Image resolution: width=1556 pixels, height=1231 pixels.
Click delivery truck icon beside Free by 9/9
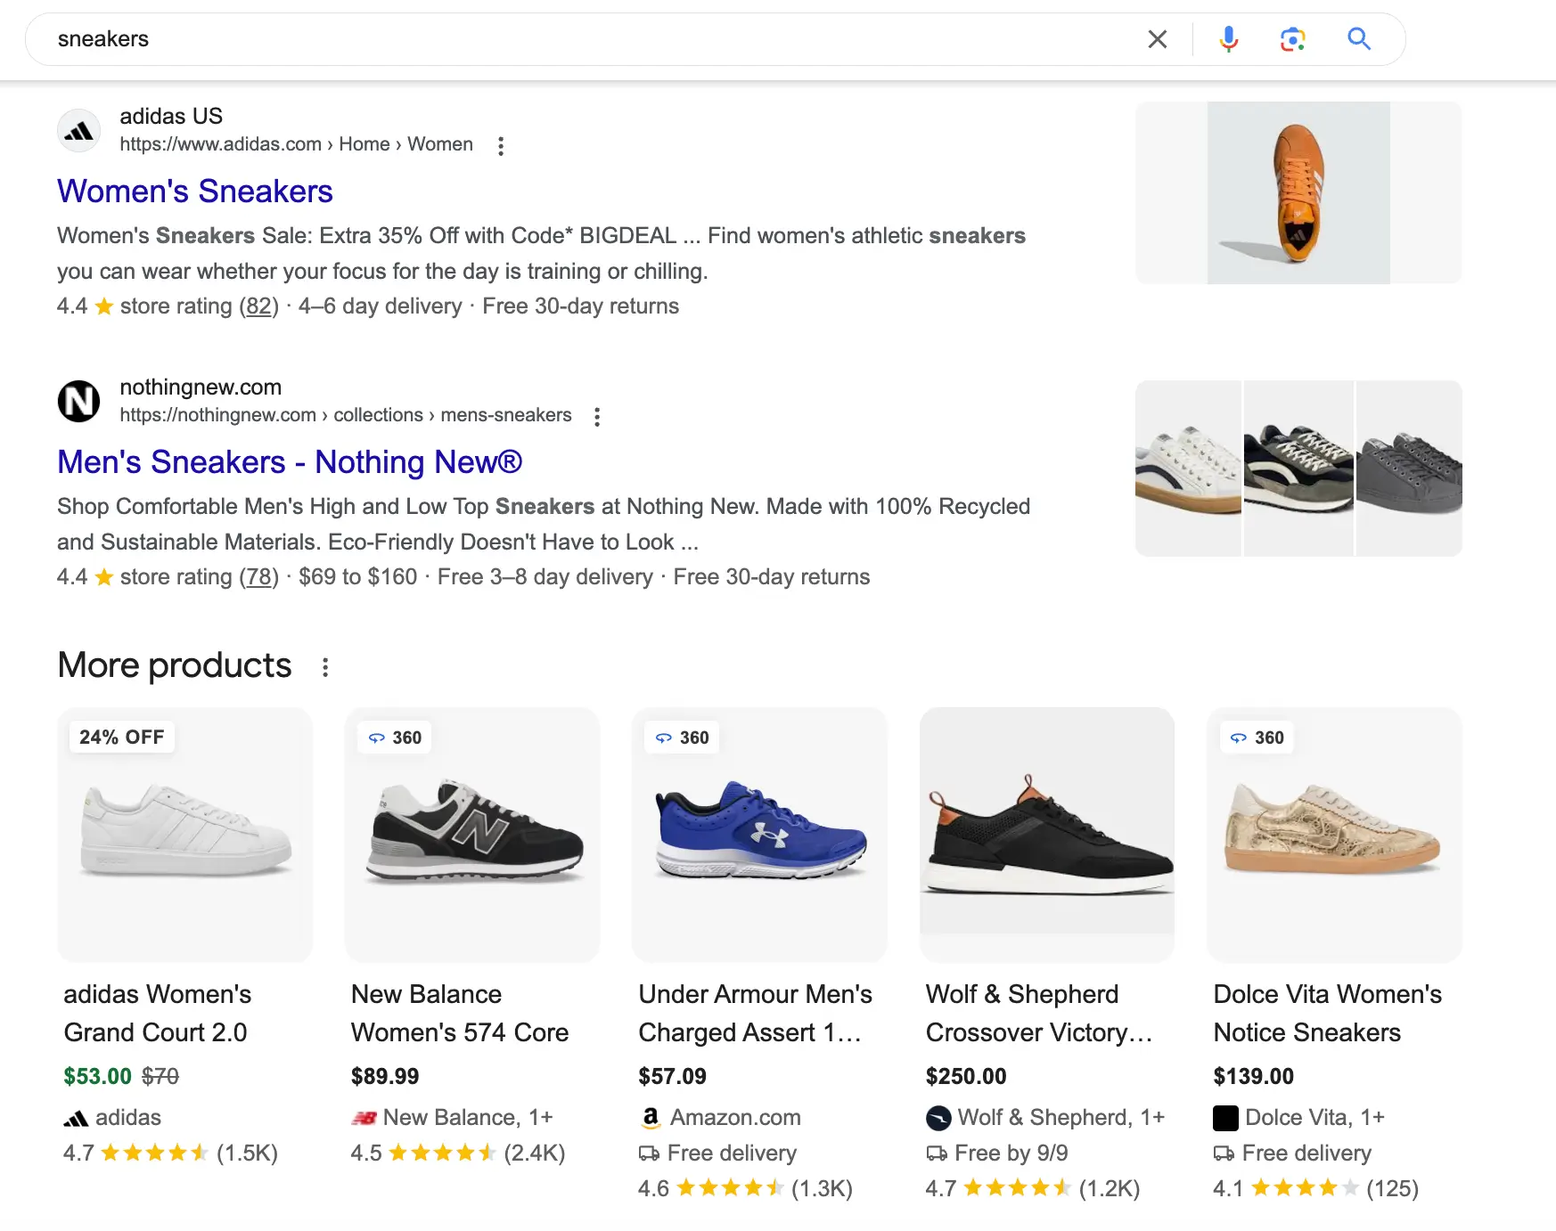click(x=937, y=1154)
